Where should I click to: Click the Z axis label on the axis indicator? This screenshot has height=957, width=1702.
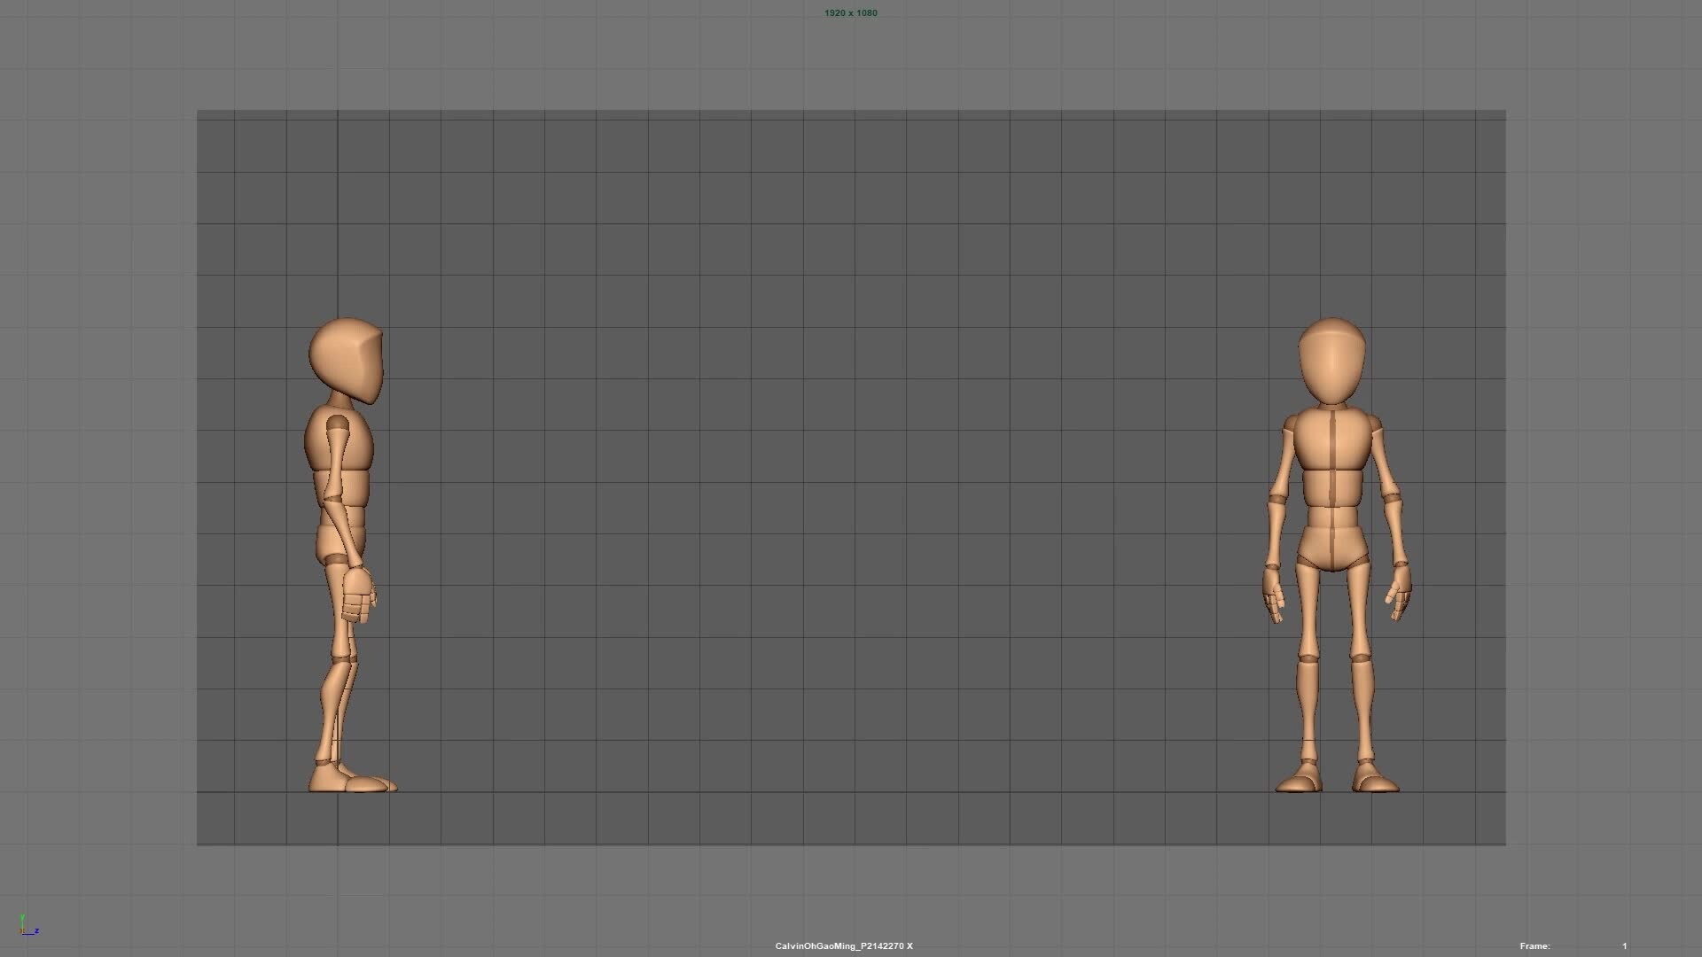[37, 930]
